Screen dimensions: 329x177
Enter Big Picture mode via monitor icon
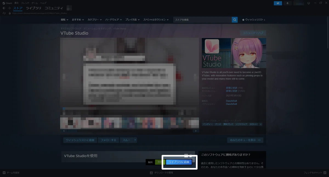tap(308, 3)
